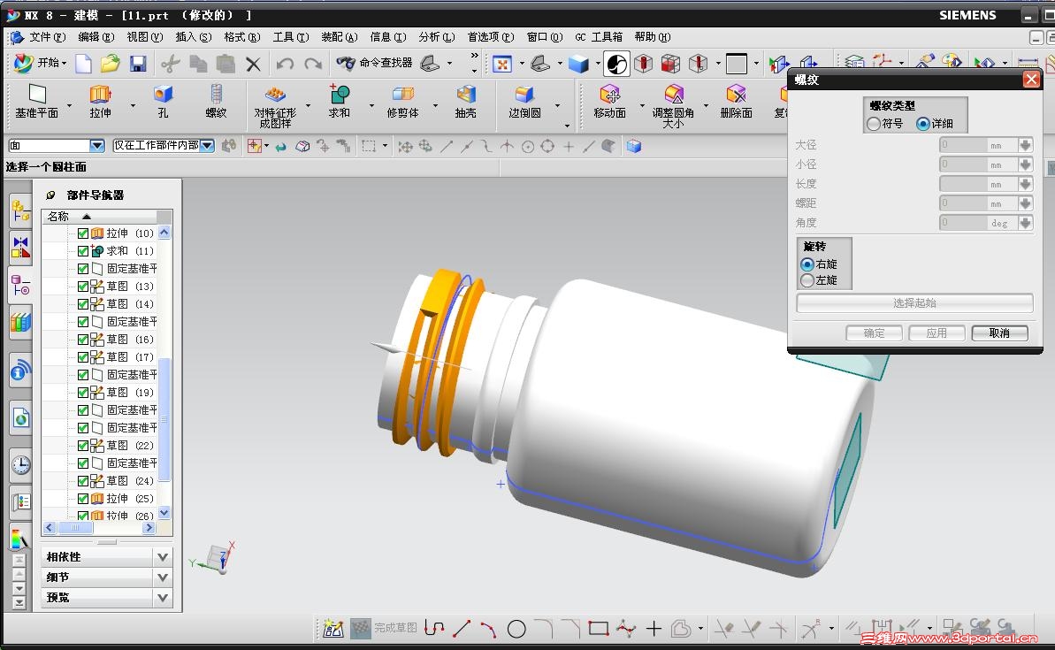
Task: Click the Redo arrow icon
Action: (313, 64)
